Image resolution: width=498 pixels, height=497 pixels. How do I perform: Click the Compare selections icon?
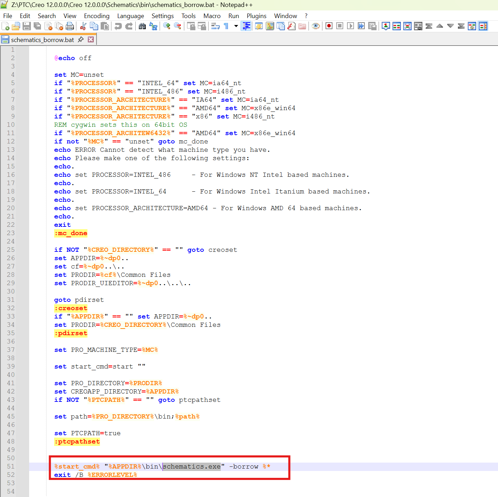(407, 26)
